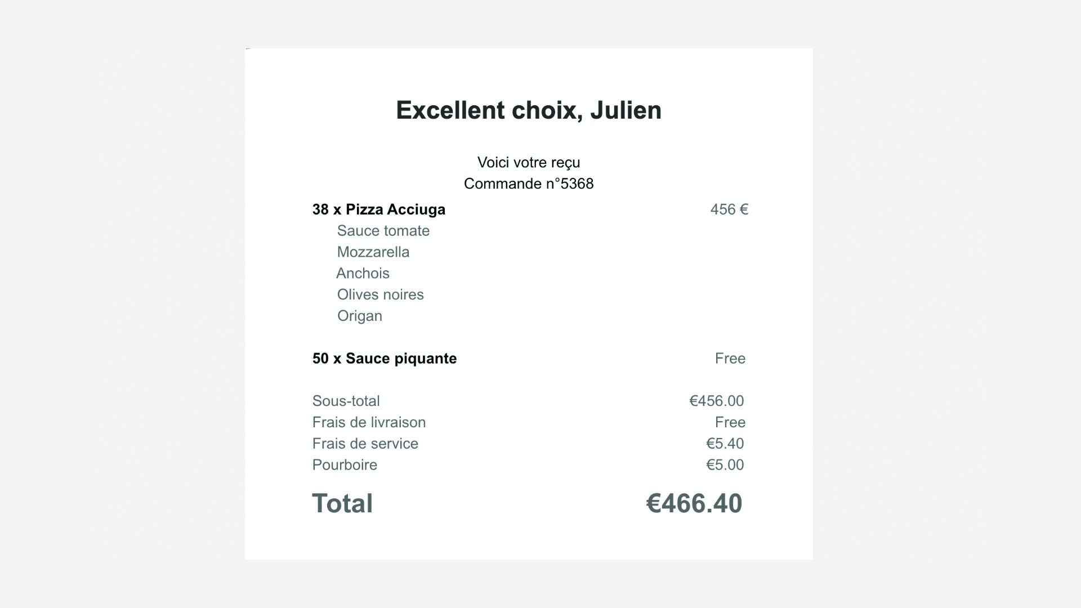Click the "Voici votre reçu" text
The image size is (1081, 608).
(x=529, y=163)
